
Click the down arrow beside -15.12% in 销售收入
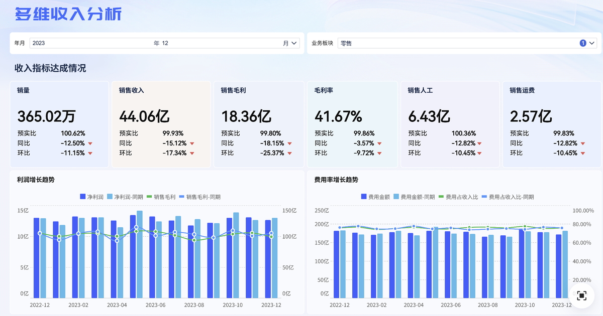tap(192, 143)
